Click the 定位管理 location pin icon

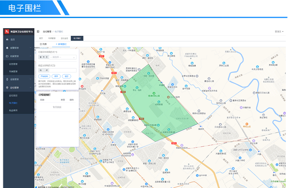pyautogui.click(x=7, y=88)
